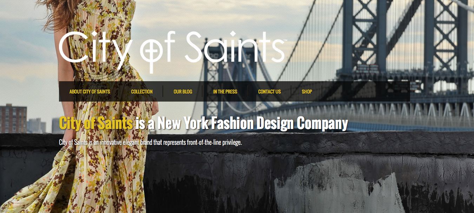
Task: Click the trademark symbol beside the Saints logo
Action: pyautogui.click(x=286, y=40)
